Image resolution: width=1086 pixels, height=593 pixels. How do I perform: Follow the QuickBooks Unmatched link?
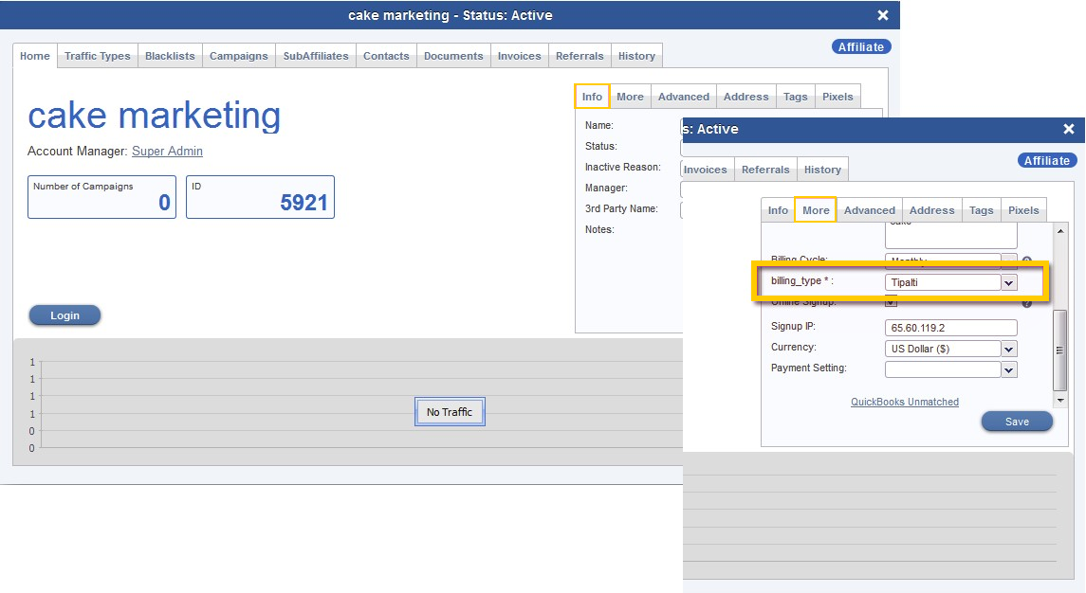pyautogui.click(x=904, y=402)
